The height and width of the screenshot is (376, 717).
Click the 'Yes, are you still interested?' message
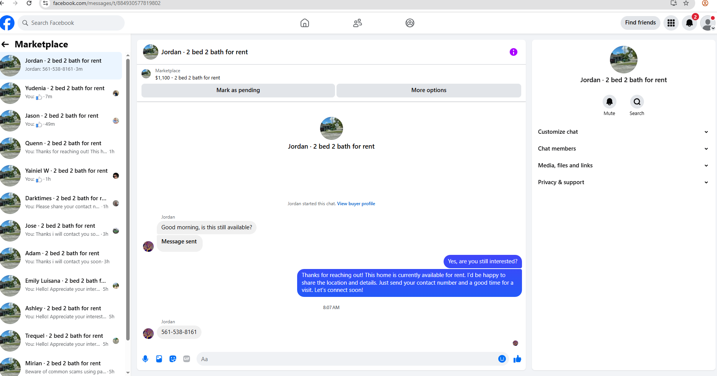483,261
